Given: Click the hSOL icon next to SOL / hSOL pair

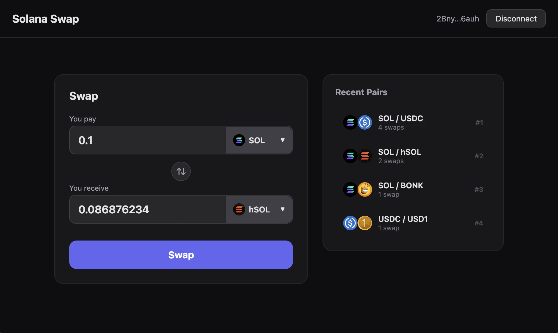Looking at the screenshot, I should [x=365, y=156].
